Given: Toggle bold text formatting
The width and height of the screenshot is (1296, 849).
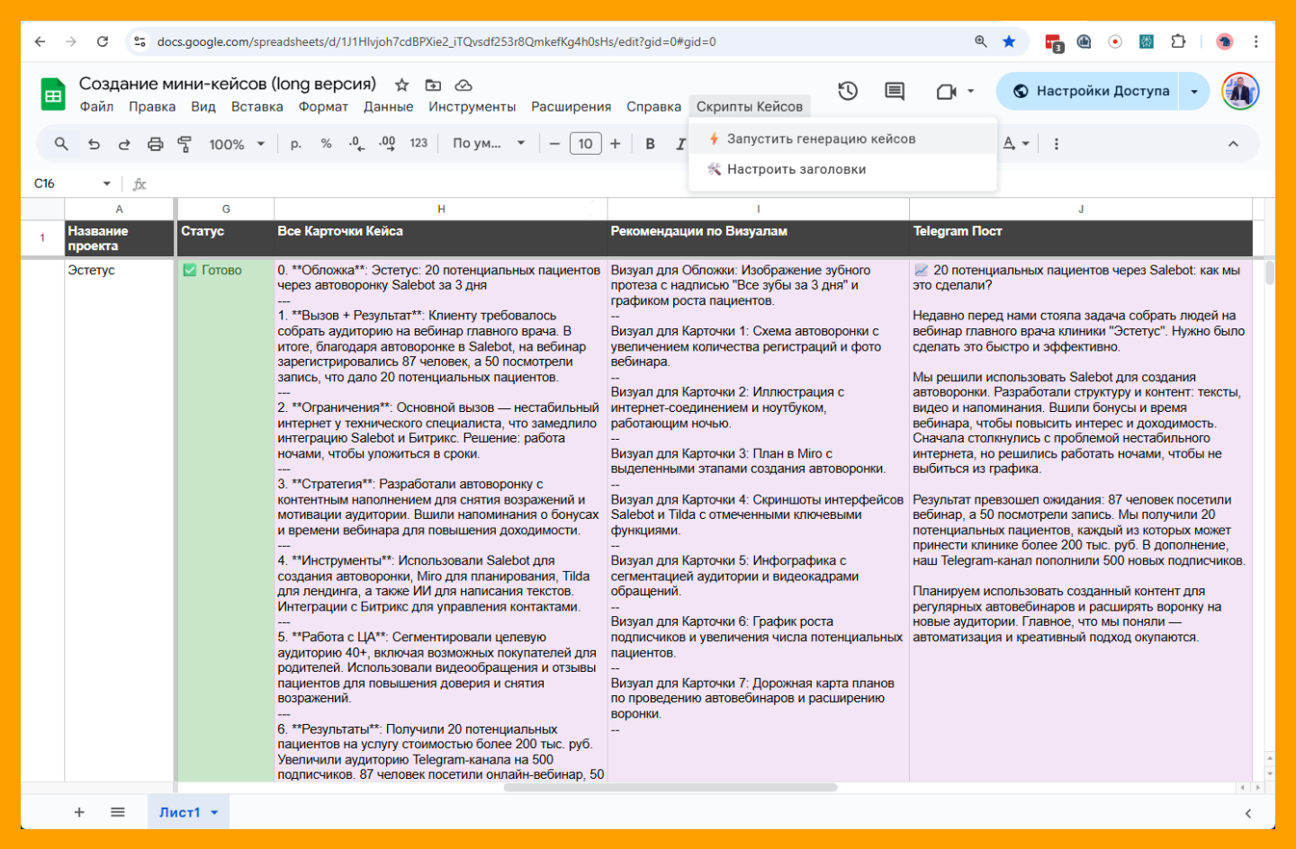Looking at the screenshot, I should pyautogui.click(x=650, y=144).
